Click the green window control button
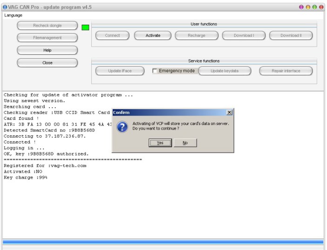The height and width of the screenshot is (250, 327). coord(314,7)
